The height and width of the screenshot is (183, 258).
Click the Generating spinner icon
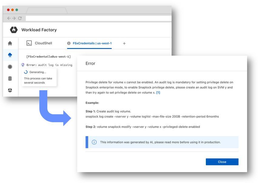click(x=26, y=72)
